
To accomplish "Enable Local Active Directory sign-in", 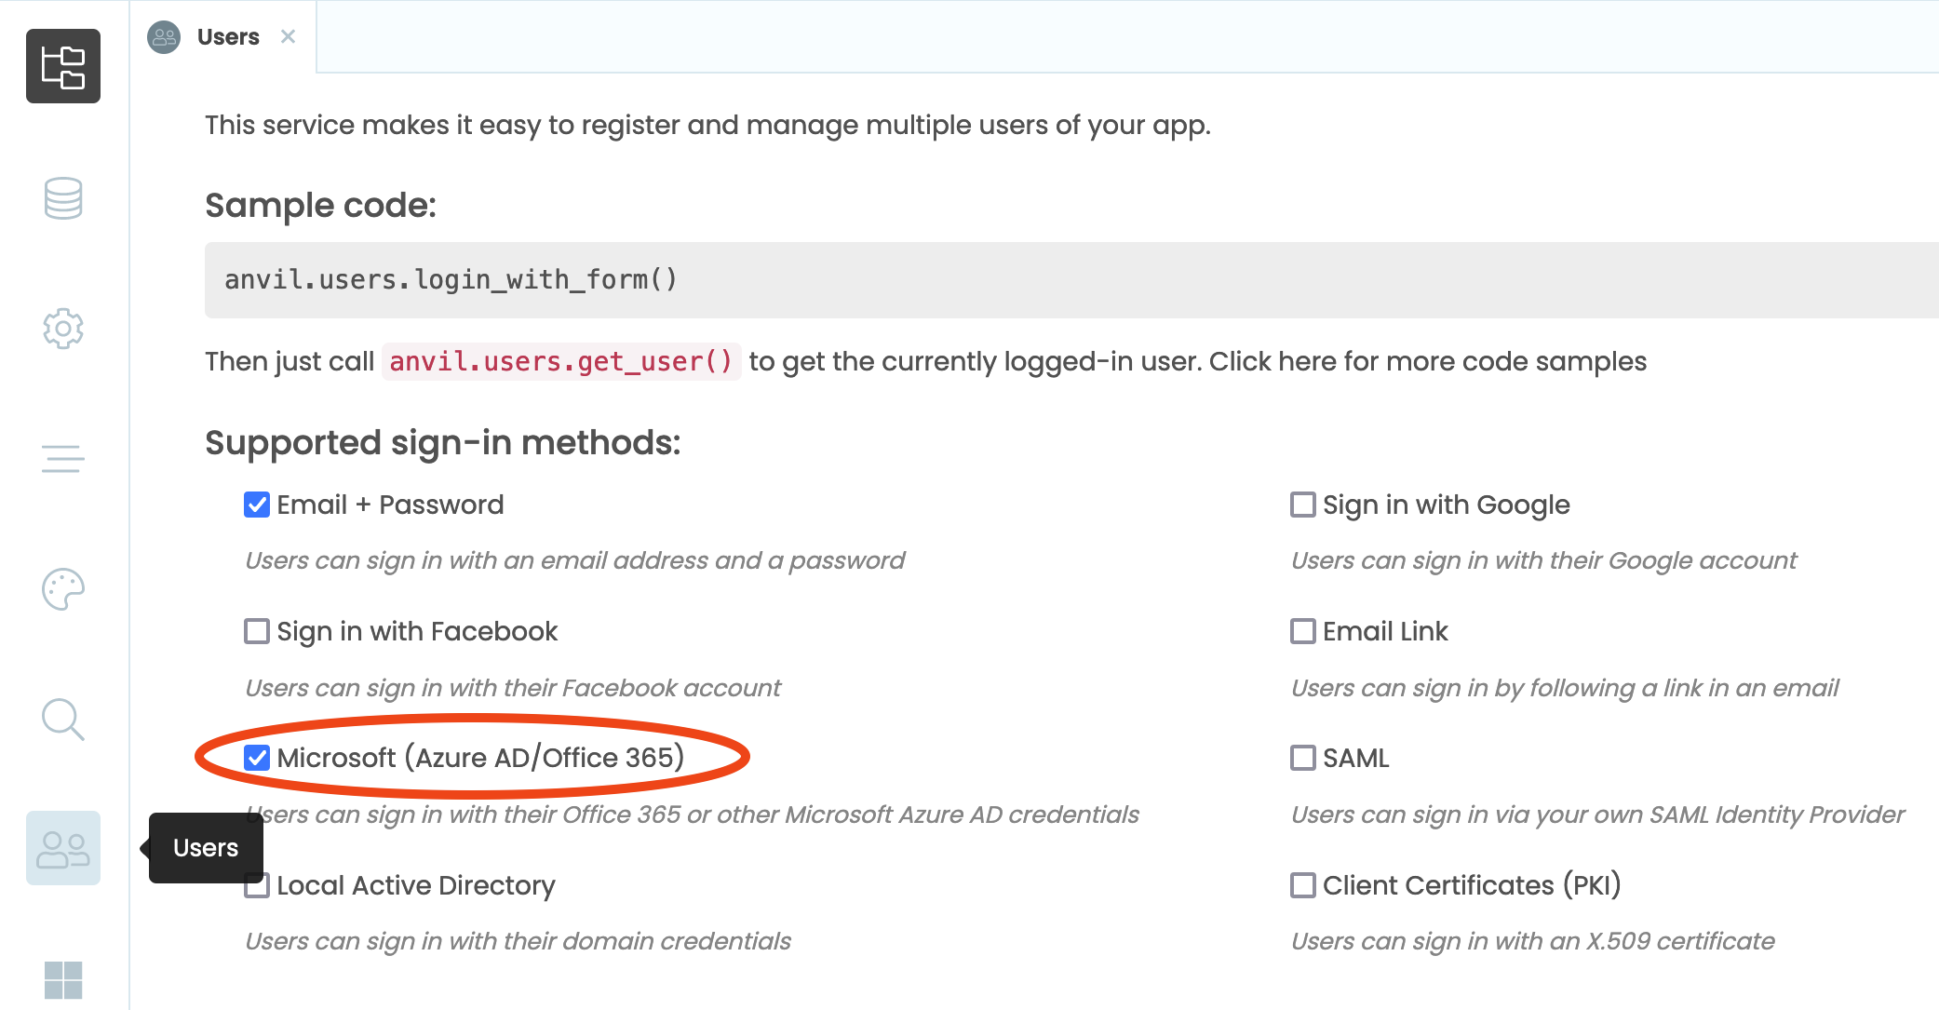I will coord(256,885).
